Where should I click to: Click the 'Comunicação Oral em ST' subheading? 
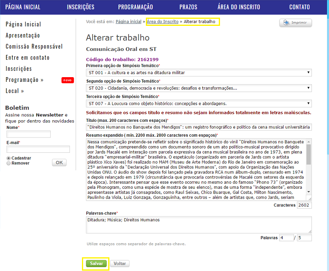pos(121,49)
